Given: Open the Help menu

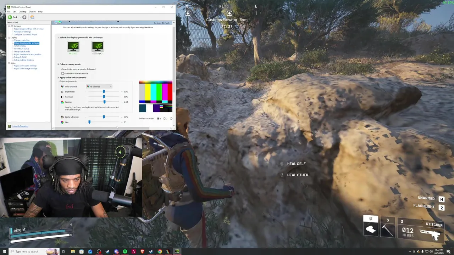Looking at the screenshot, I should [40, 12].
